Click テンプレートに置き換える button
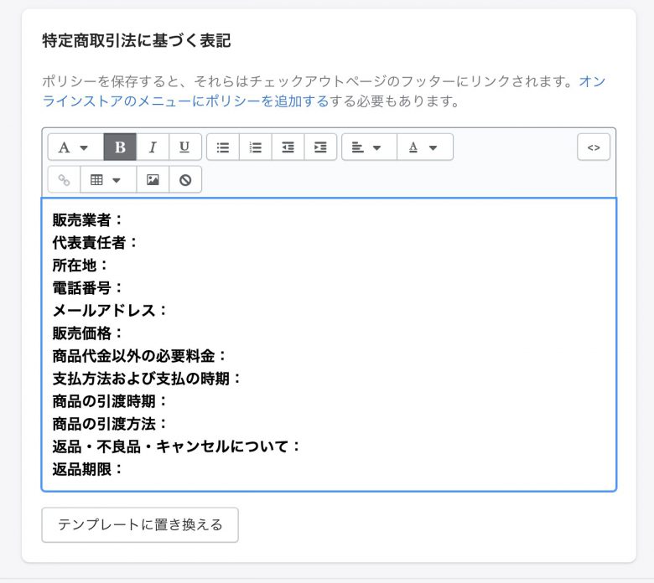 (x=140, y=524)
